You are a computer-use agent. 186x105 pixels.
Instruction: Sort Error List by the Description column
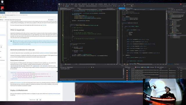pos(133,69)
